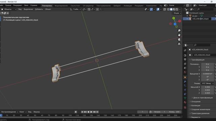Screen dimensions: 216x121
Task: Open the Physics properties tab
Action: (x=185, y=90)
